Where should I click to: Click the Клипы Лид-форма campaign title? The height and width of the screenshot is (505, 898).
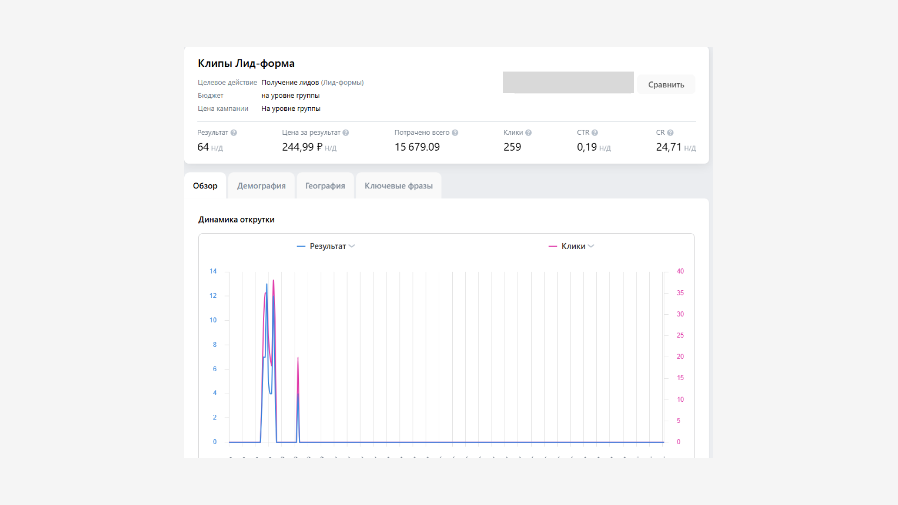point(246,64)
